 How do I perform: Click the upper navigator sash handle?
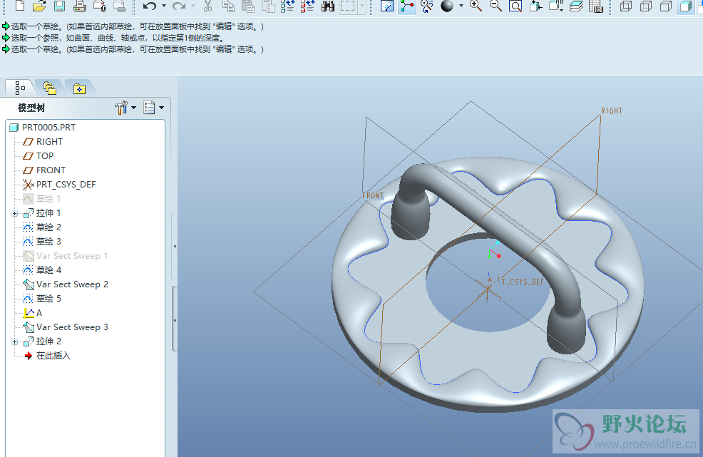pyautogui.click(x=175, y=246)
